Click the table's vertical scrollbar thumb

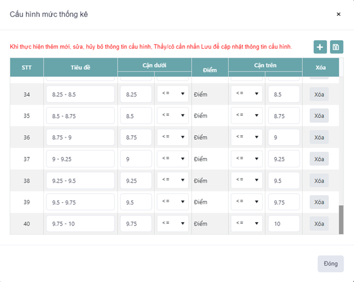(342, 219)
